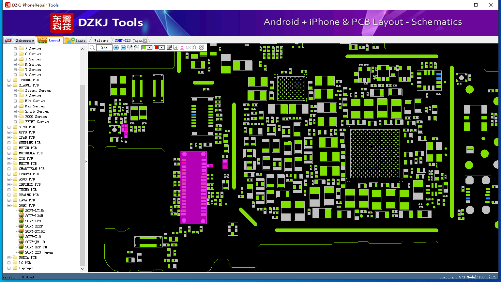Expand the Xiaomi Series node
Image resolution: width=501 pixels, height=282 pixels.
tap(15, 90)
